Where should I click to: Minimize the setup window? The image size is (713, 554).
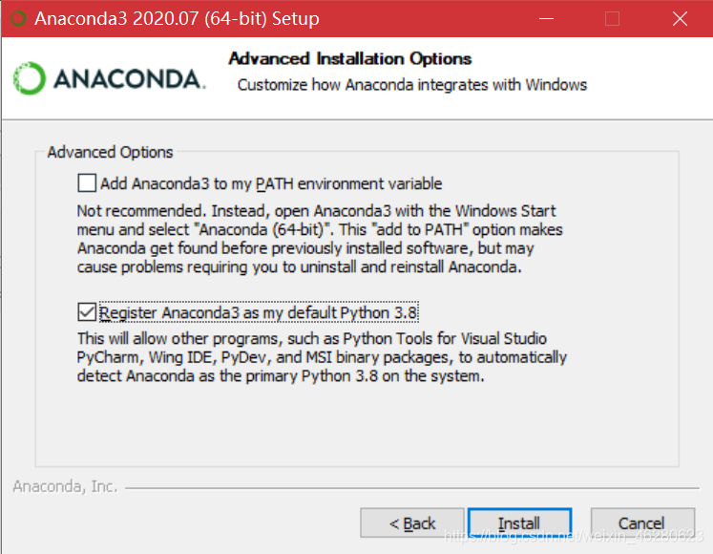546,19
